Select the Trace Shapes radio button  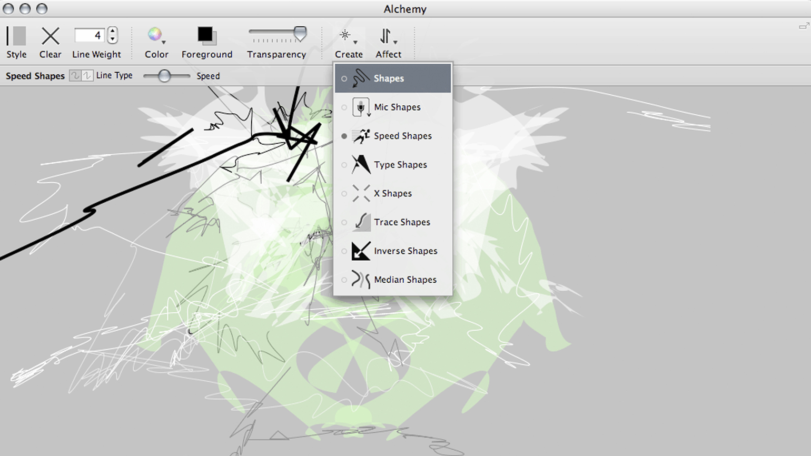click(344, 223)
